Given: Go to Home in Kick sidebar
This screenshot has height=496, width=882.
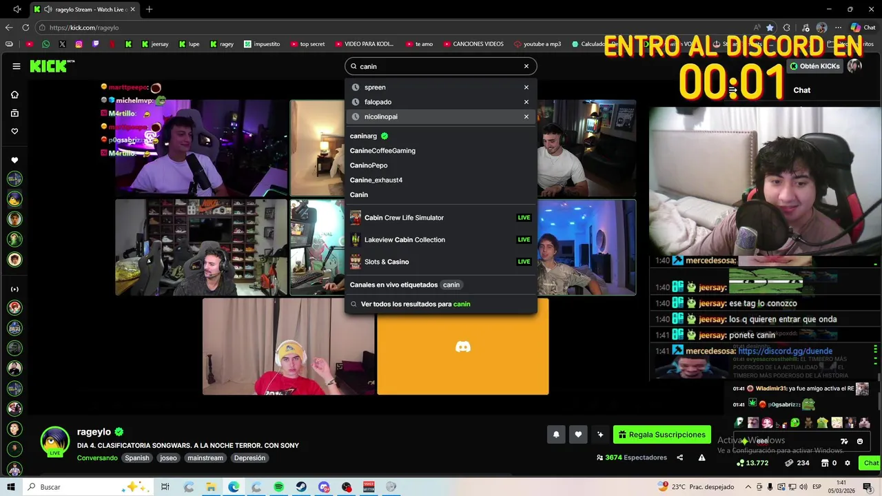Looking at the screenshot, I should pyautogui.click(x=14, y=94).
